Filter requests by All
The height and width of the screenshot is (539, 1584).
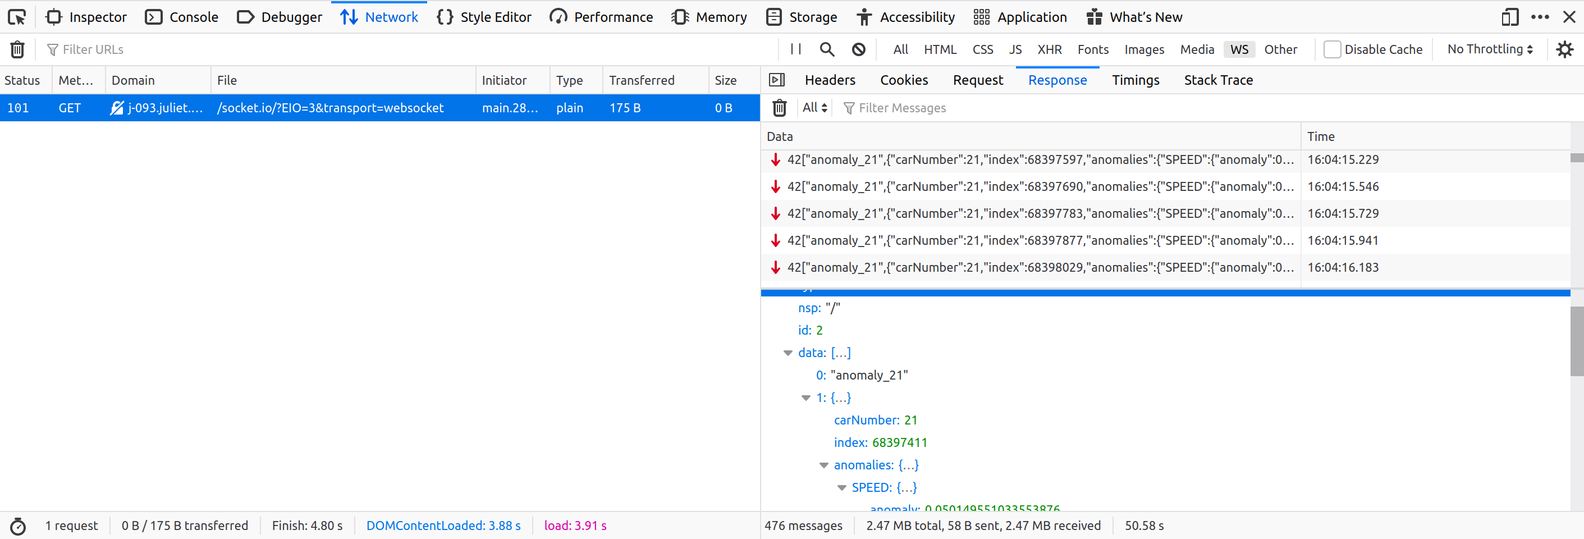click(900, 49)
